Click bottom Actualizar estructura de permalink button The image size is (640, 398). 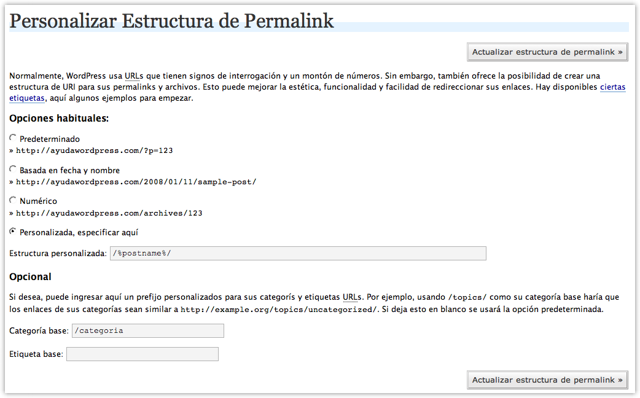(x=547, y=380)
